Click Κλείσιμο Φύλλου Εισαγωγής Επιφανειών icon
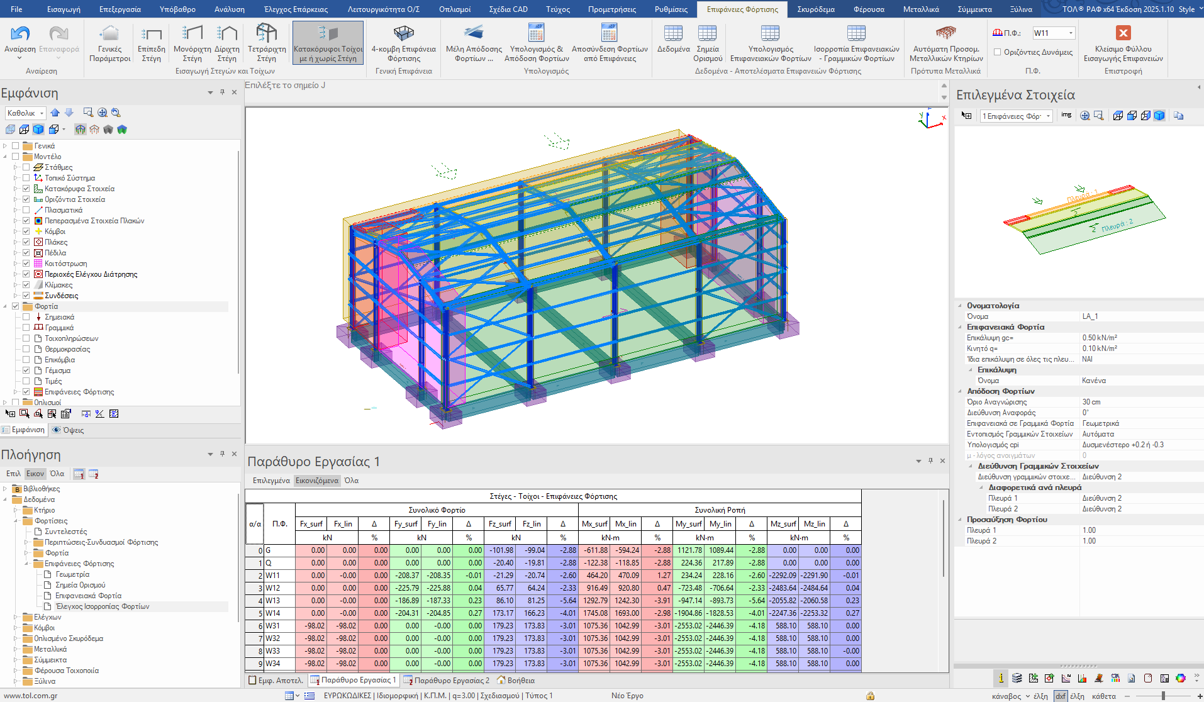Screen dimensions: 1204x702 [x=1123, y=33]
